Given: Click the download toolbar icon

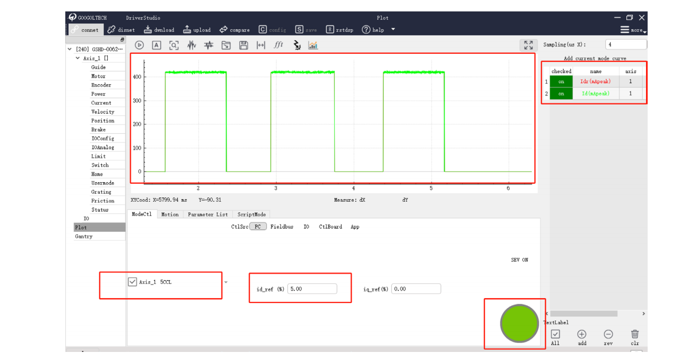Looking at the screenshot, I should pyautogui.click(x=159, y=30).
